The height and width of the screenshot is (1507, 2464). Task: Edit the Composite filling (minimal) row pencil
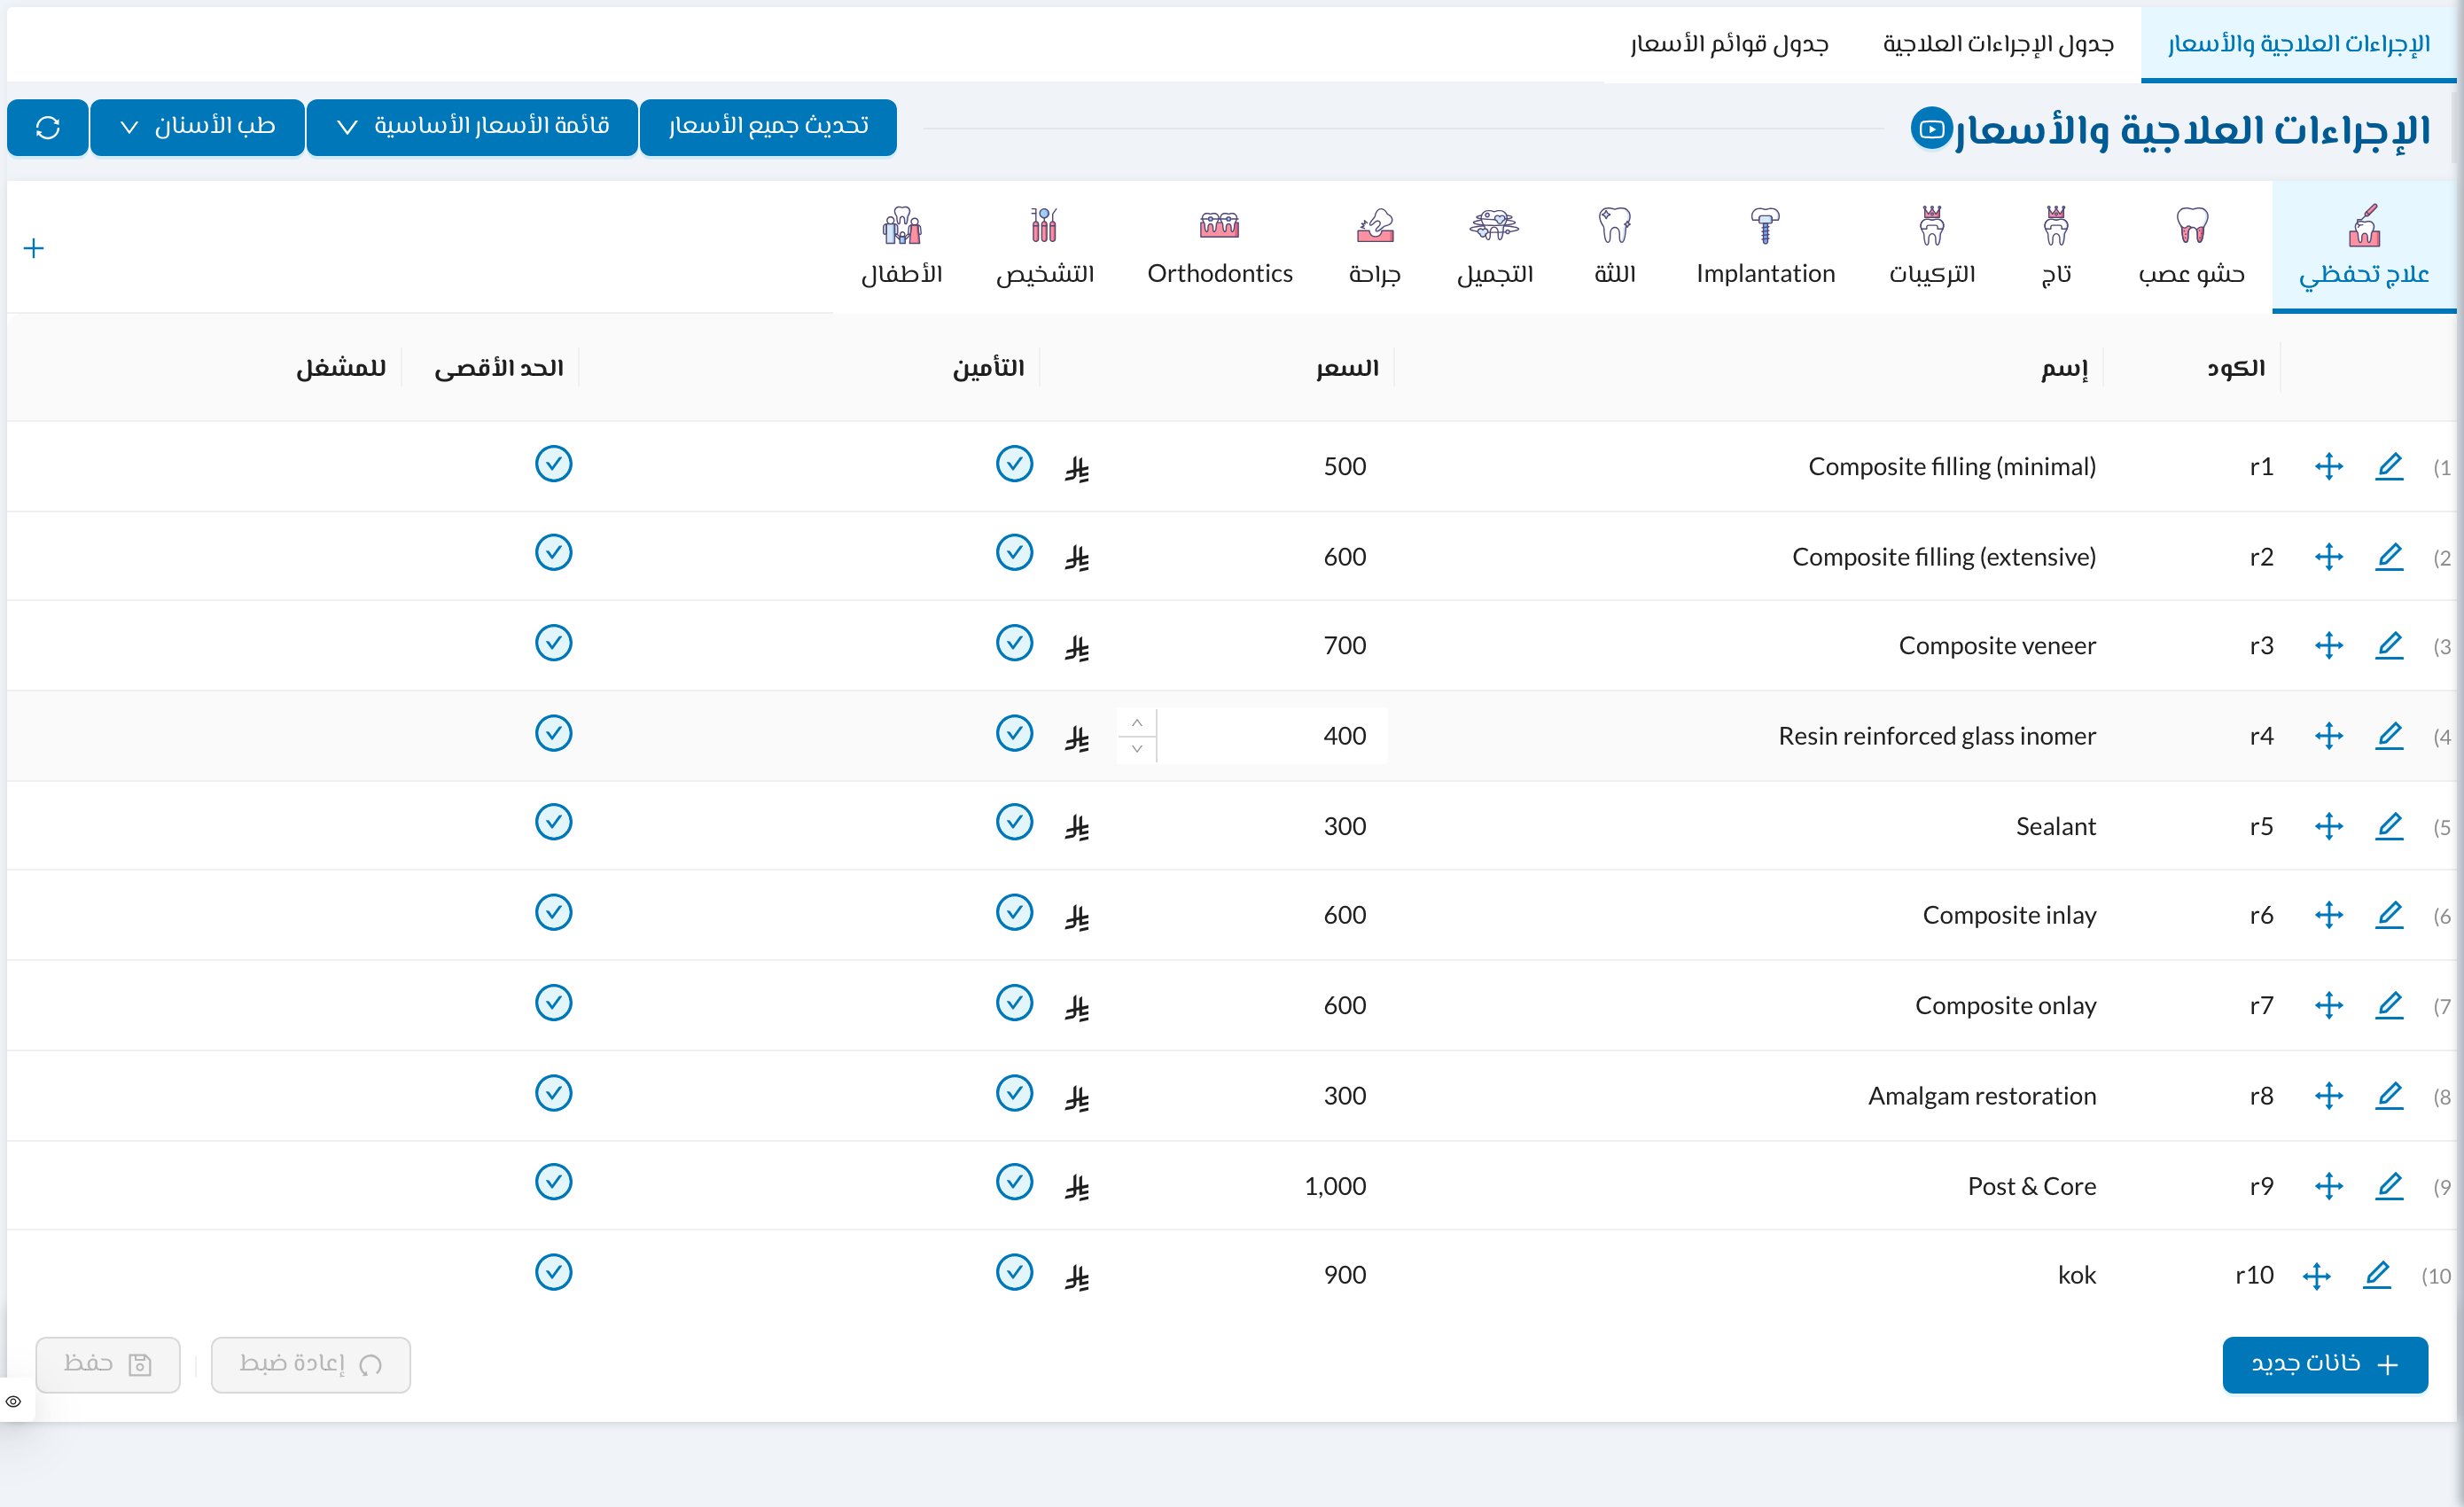coord(2389,466)
